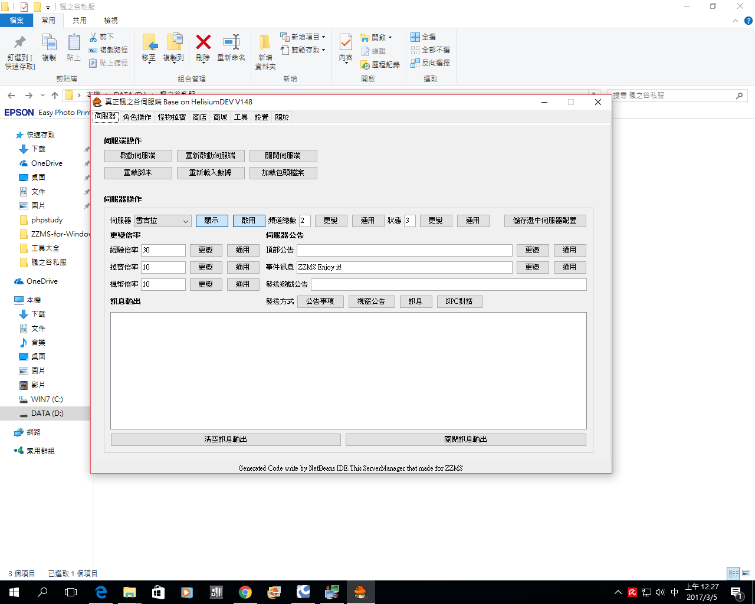Click the Explorer up-directory arrow

tap(55, 95)
